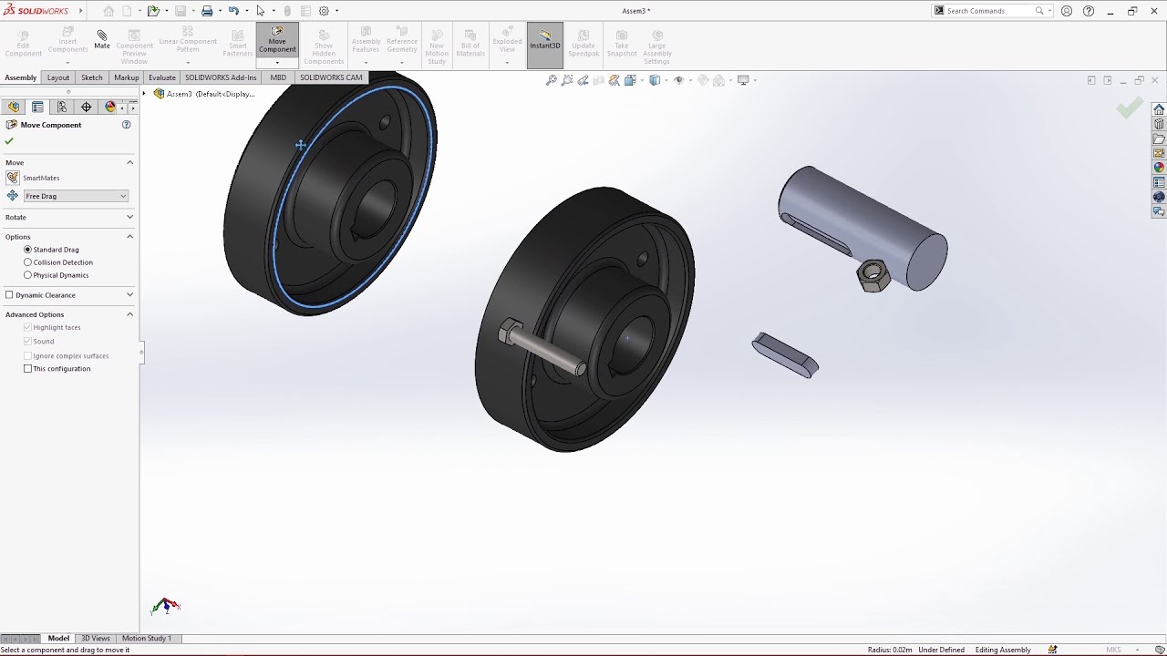The width and height of the screenshot is (1167, 656).
Task: Expand the Assem3 tree node
Action: pyautogui.click(x=144, y=94)
